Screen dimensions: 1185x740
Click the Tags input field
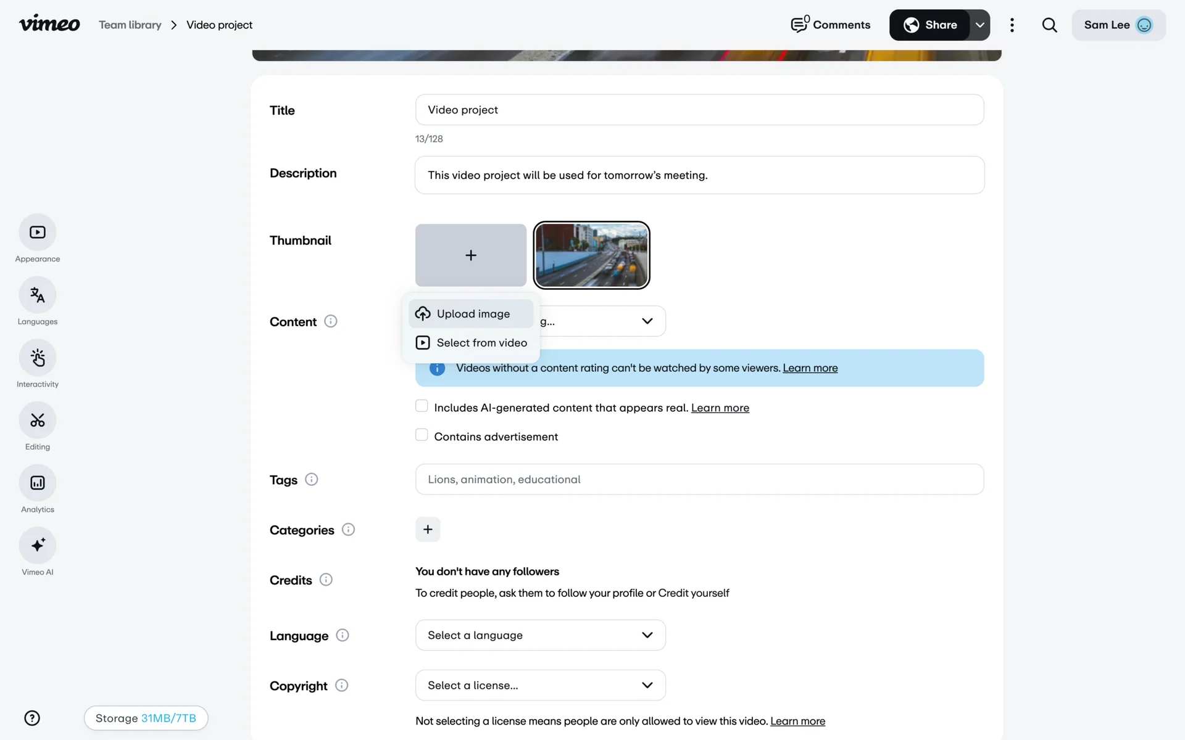699,479
